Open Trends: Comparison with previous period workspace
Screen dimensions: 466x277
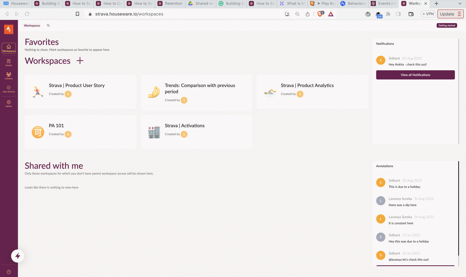point(196,93)
